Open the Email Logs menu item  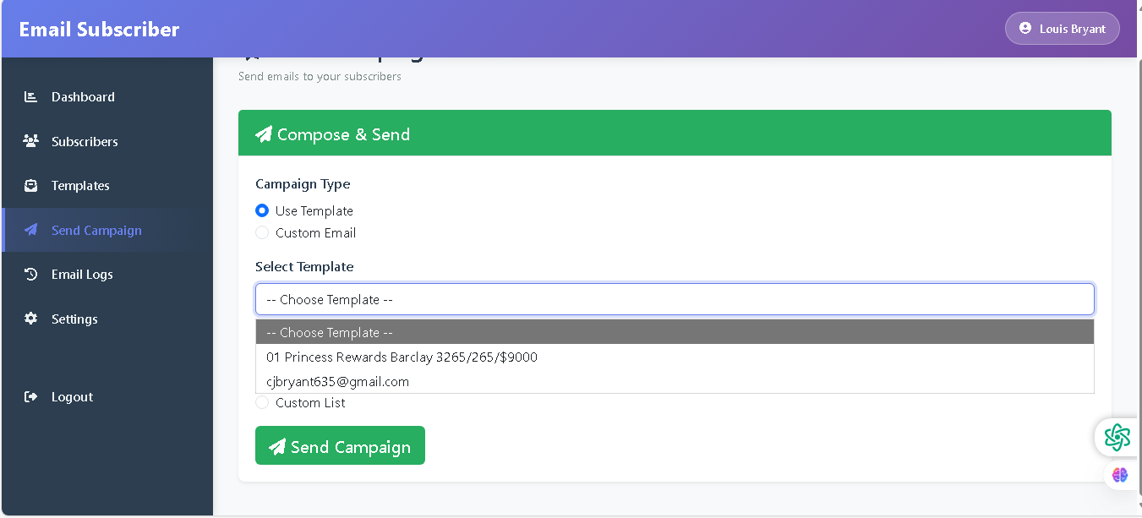point(82,275)
